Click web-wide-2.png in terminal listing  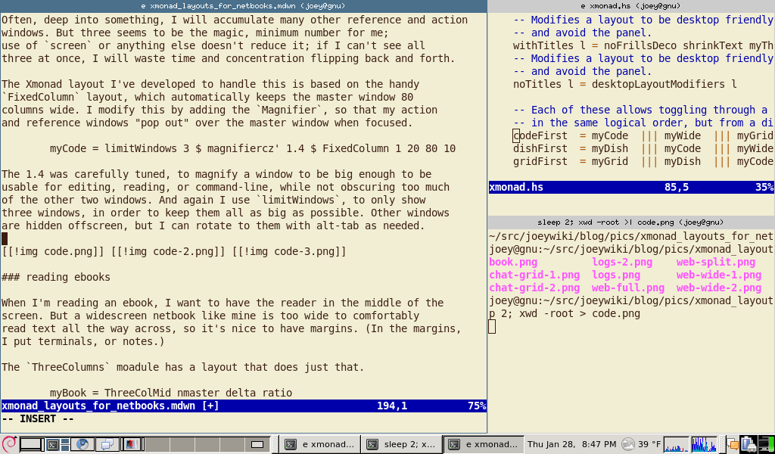pos(719,288)
